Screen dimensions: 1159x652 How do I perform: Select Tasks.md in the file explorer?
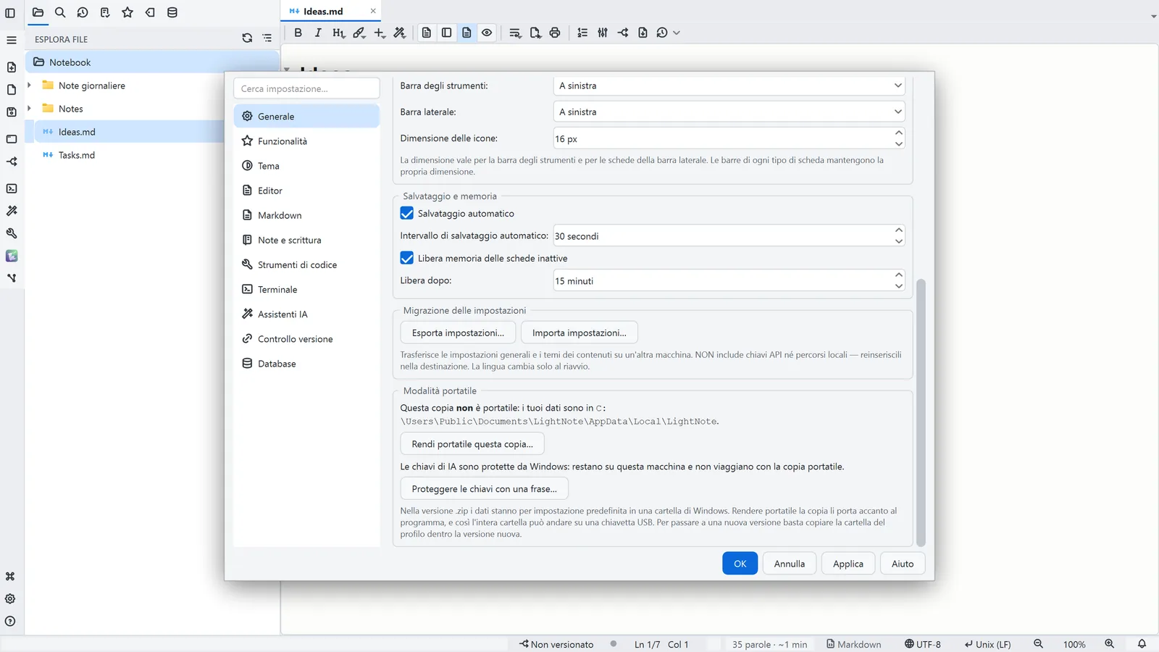pos(77,155)
